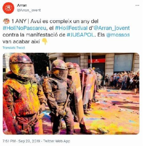The height and width of the screenshot is (146, 143).
Task: Open the @mossos mention
Action: tap(118, 35)
